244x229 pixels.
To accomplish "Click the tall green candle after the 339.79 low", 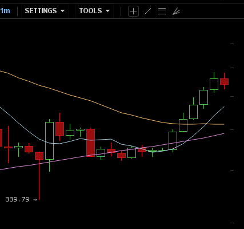I will click(x=49, y=141).
